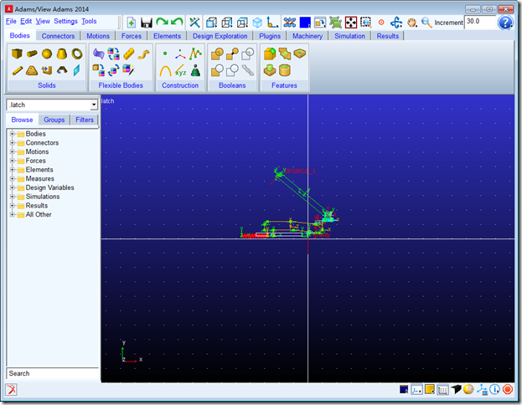The width and height of the screenshot is (522, 405).
Task: Select the construction Point tool
Action: coord(165,54)
